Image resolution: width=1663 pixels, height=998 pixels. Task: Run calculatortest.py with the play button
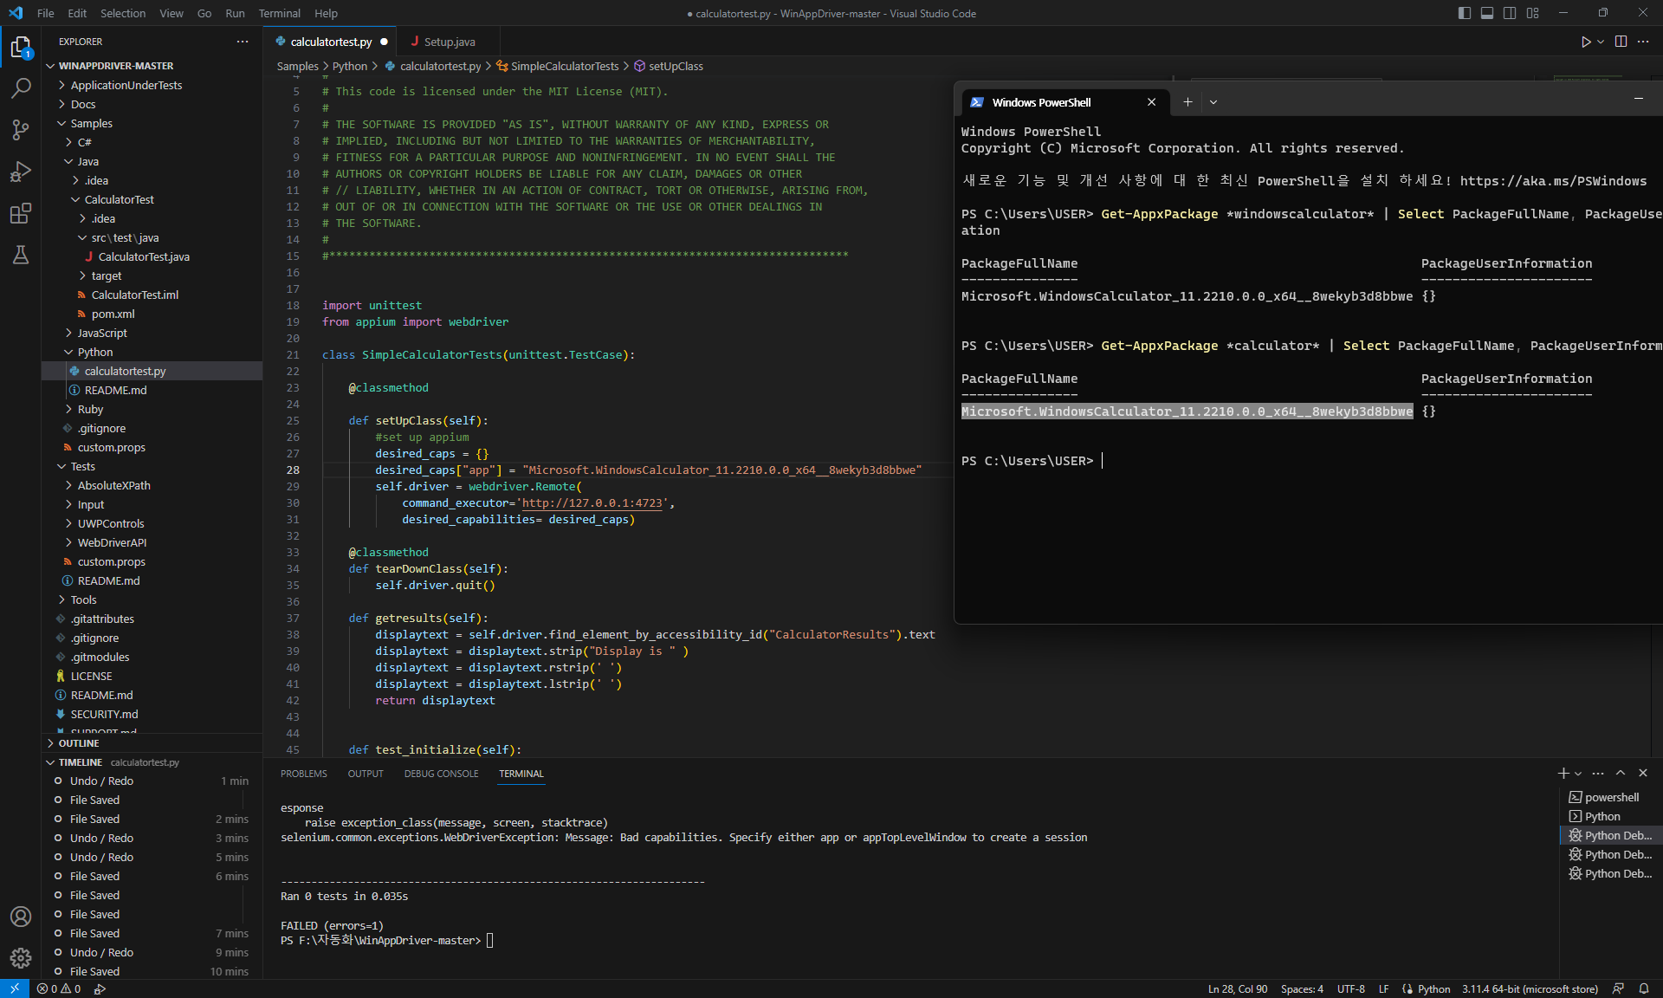coord(1586,42)
